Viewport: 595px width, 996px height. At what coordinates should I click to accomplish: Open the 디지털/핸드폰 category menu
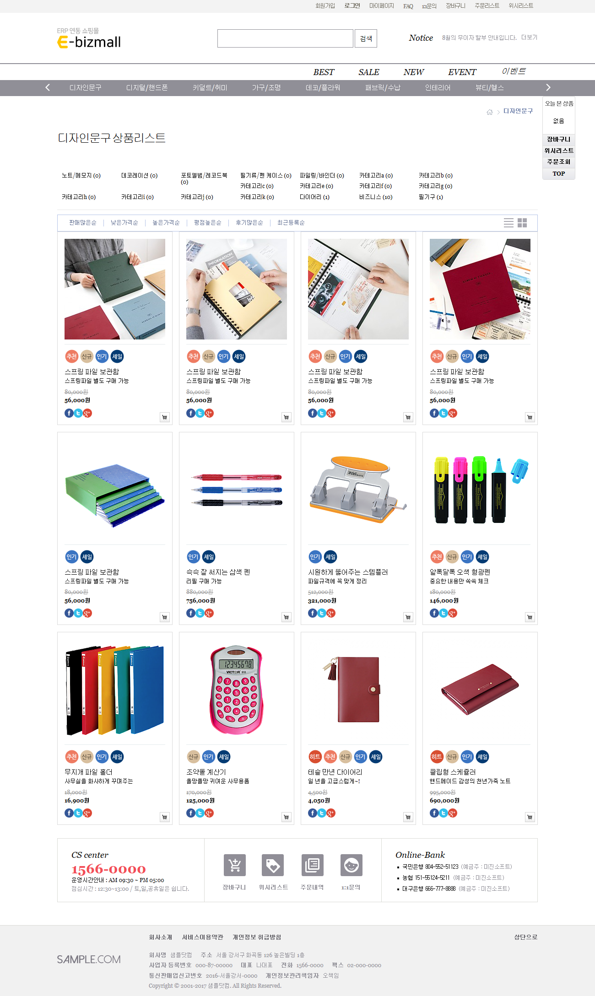tap(147, 88)
